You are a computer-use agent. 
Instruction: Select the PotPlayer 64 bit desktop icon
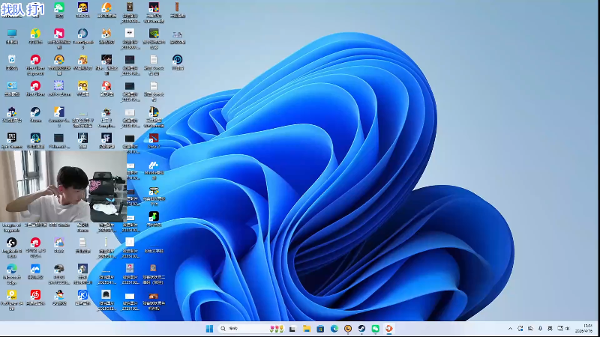pyautogui.click(x=11, y=295)
